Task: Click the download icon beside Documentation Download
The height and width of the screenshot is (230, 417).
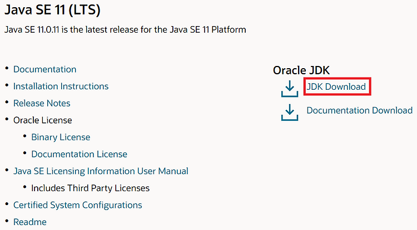Action: click(290, 113)
